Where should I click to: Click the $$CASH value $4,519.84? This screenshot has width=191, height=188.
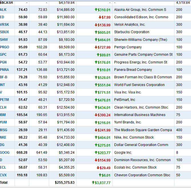pos(67,3)
